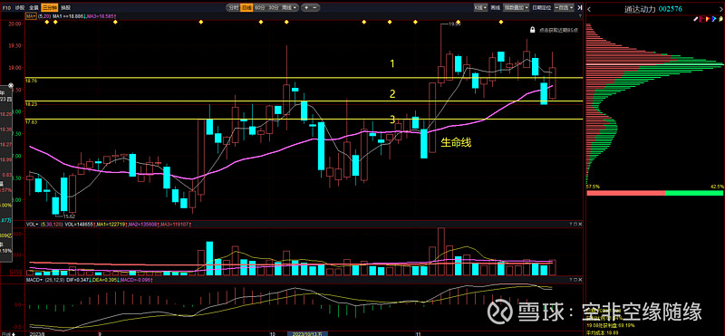Switch chart to 分时 intraday view
This screenshot has height=336, width=725.
tap(233, 8)
